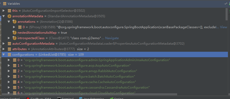Select nestedAnnotationsAsMap = true row

115,32
